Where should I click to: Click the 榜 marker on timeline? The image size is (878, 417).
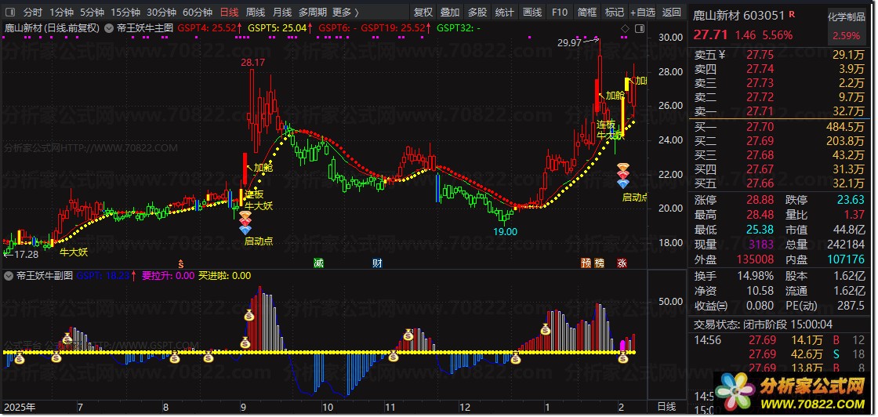[x=600, y=262]
